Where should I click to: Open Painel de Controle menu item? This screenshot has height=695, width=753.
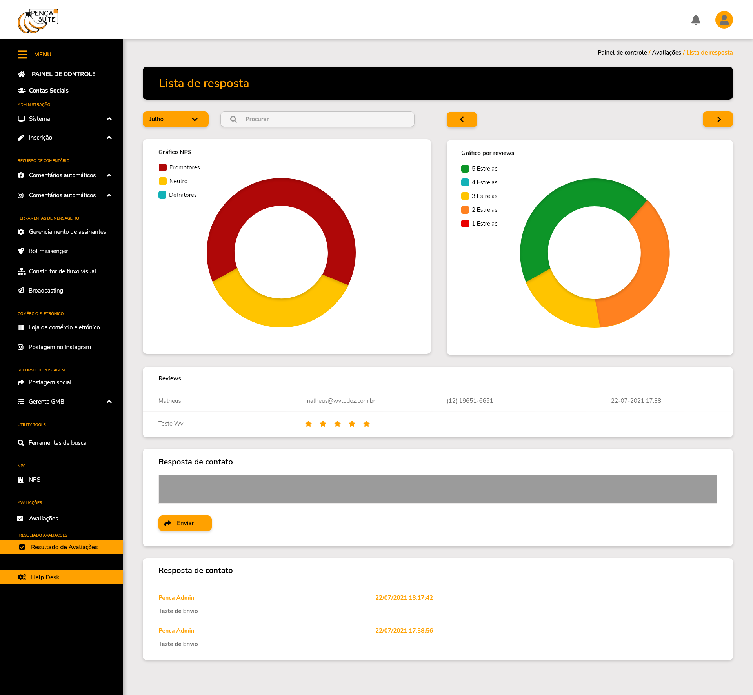63,74
